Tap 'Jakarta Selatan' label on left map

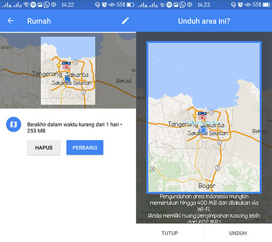click(72, 83)
